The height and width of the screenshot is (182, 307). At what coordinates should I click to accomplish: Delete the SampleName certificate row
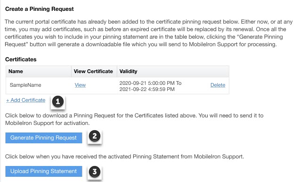pyautogui.click(x=218, y=85)
